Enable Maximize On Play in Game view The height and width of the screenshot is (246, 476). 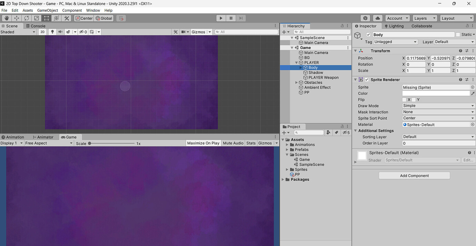[x=203, y=143]
